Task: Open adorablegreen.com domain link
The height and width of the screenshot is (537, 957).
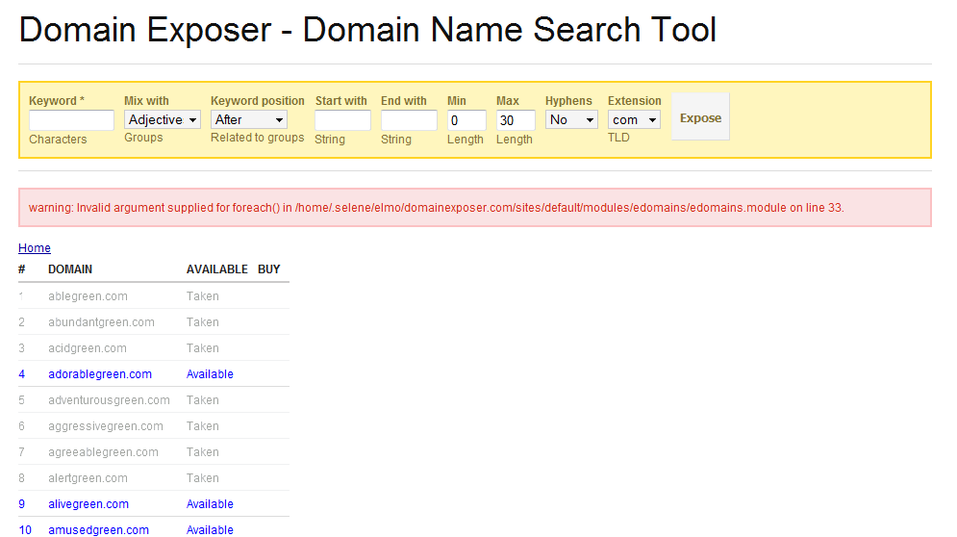Action: pos(100,374)
